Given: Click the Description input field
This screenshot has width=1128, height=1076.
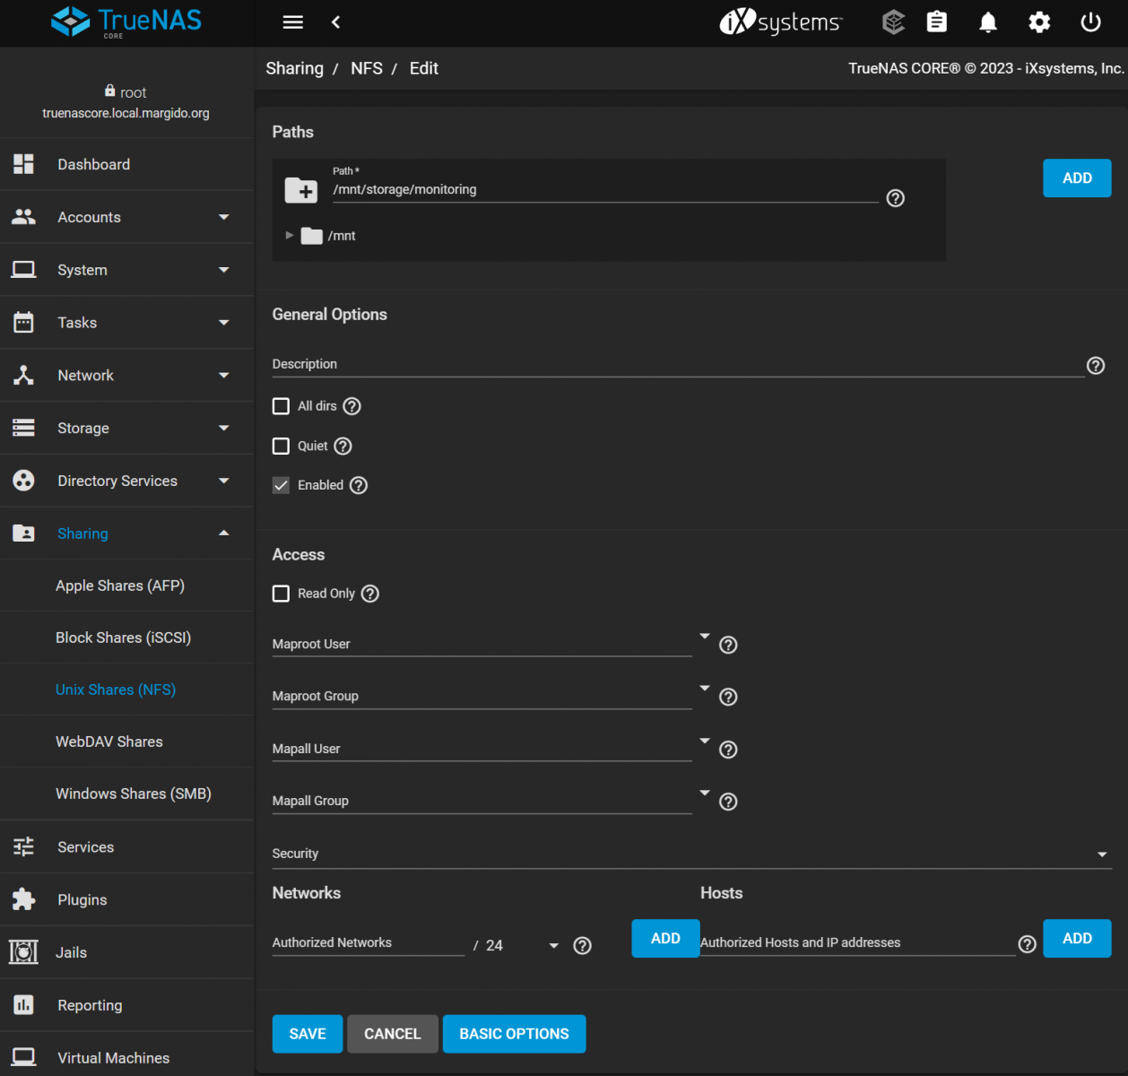Looking at the screenshot, I should point(678,364).
